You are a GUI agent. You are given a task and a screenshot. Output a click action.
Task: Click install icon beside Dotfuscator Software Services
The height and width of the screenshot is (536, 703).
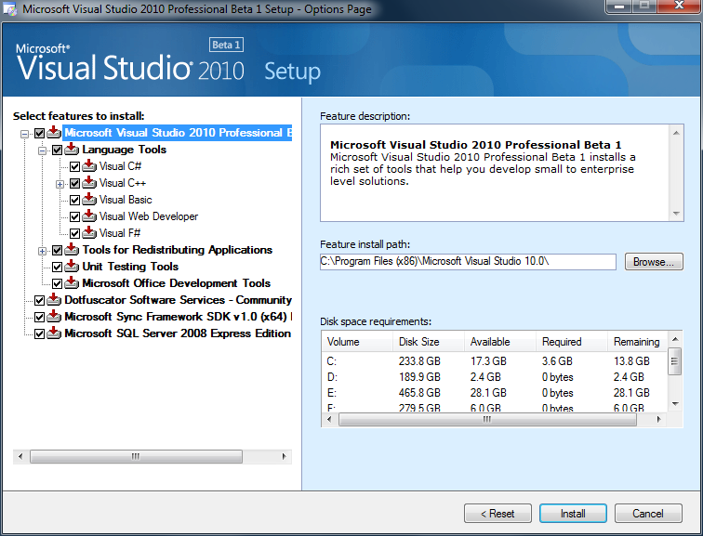tap(54, 299)
